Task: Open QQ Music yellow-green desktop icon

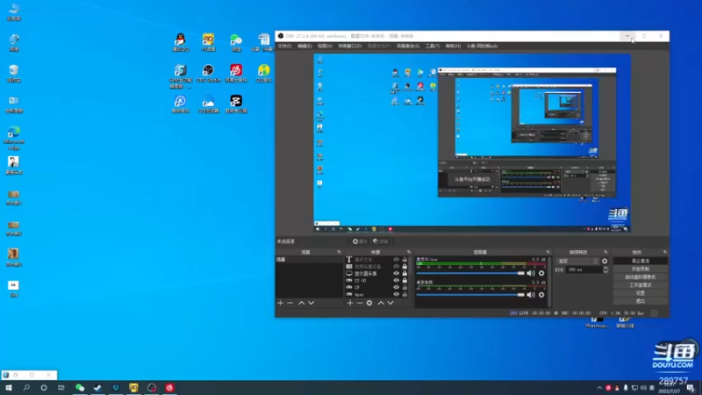Action: tap(264, 74)
